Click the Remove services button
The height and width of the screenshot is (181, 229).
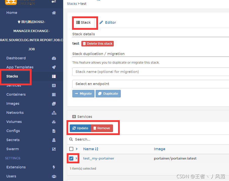[x=102, y=128]
